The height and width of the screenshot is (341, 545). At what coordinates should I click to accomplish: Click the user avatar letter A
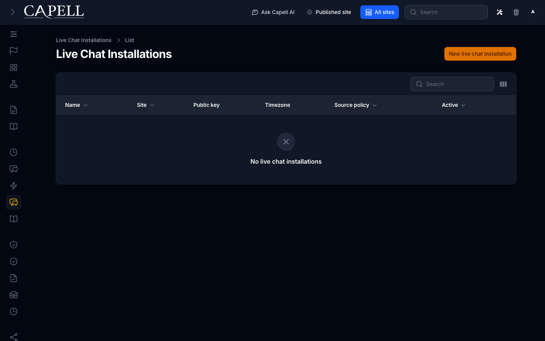[x=533, y=12]
